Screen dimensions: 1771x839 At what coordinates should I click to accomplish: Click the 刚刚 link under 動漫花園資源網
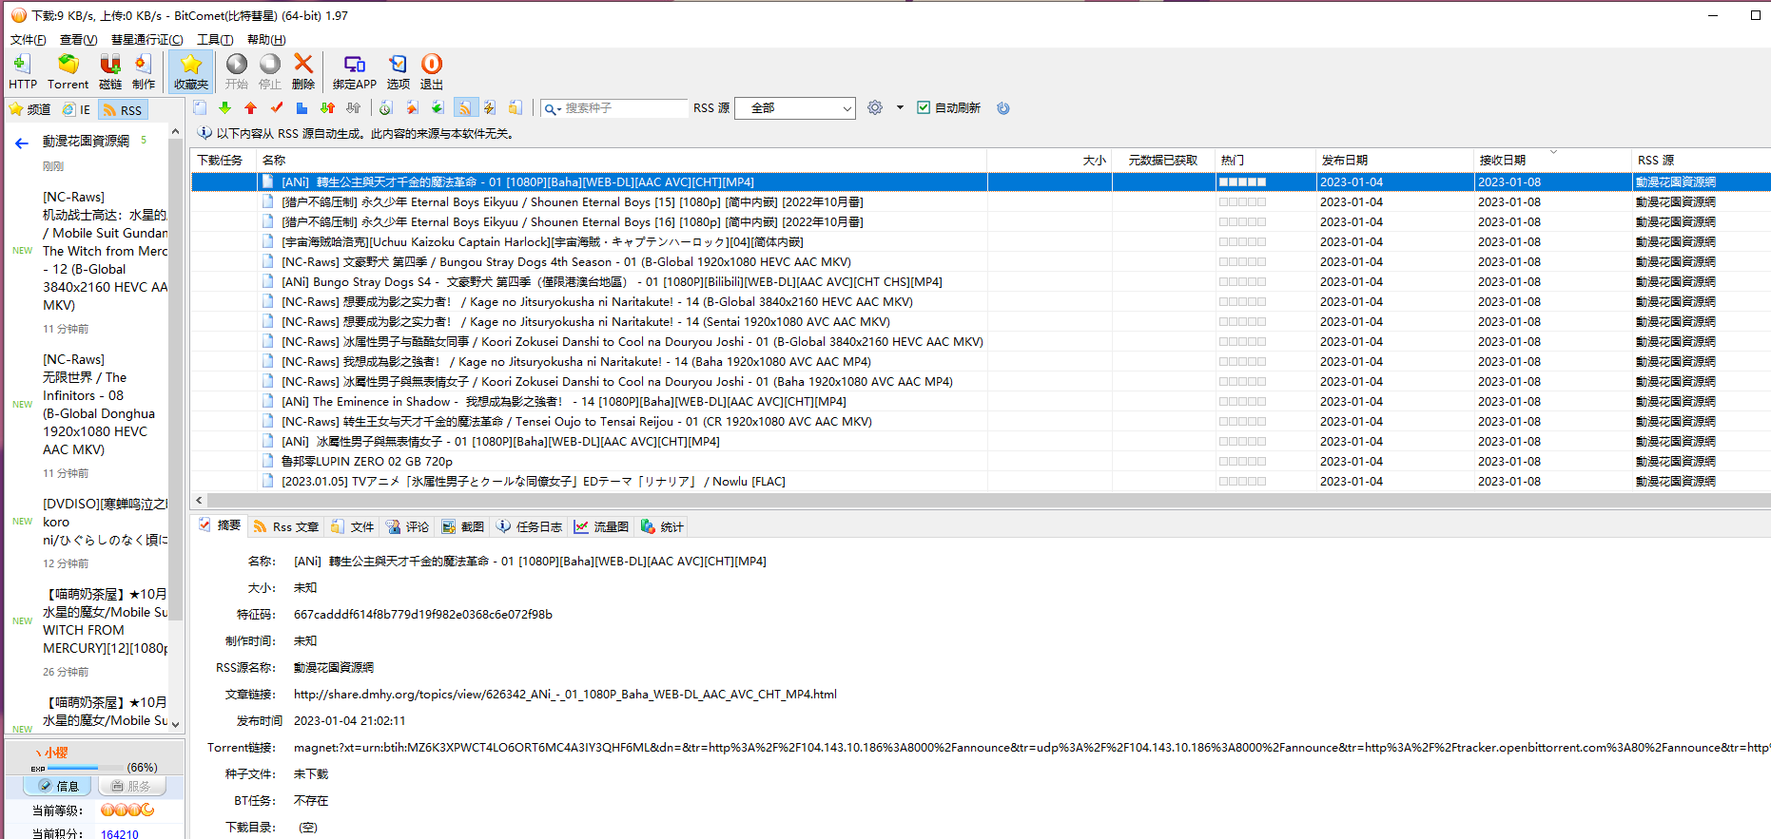click(x=53, y=166)
